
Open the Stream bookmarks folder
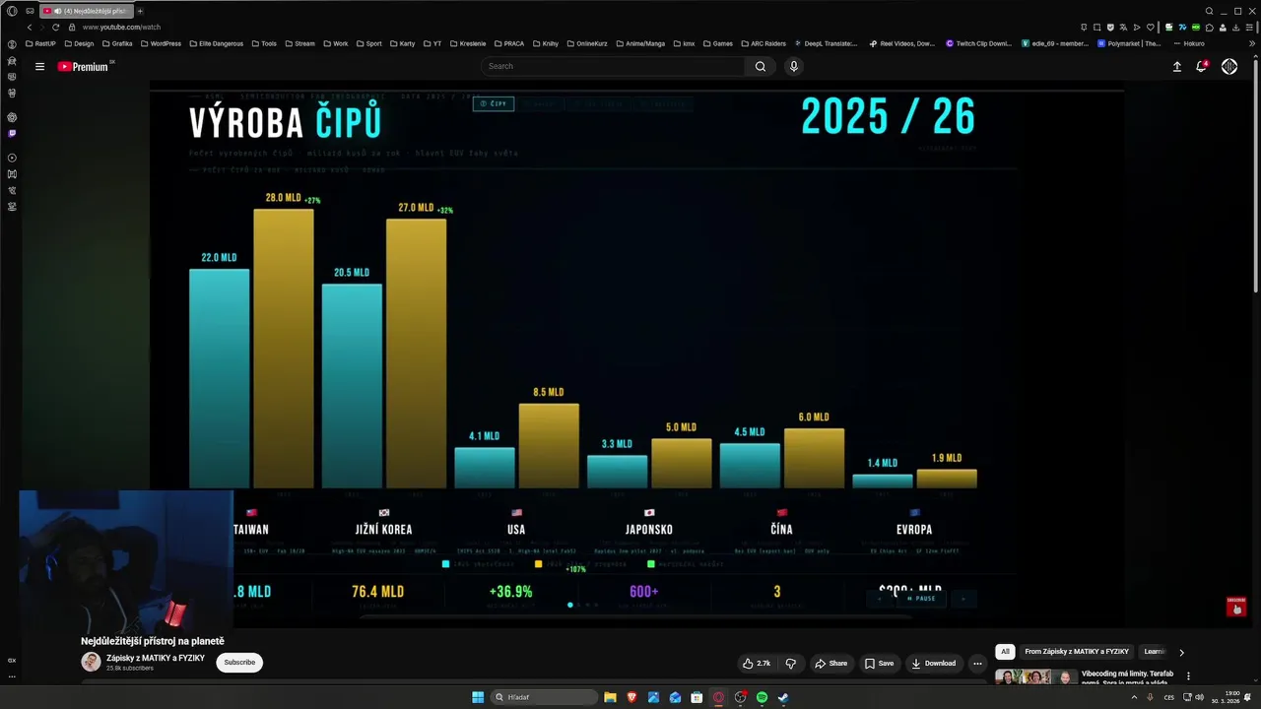tap(299, 43)
